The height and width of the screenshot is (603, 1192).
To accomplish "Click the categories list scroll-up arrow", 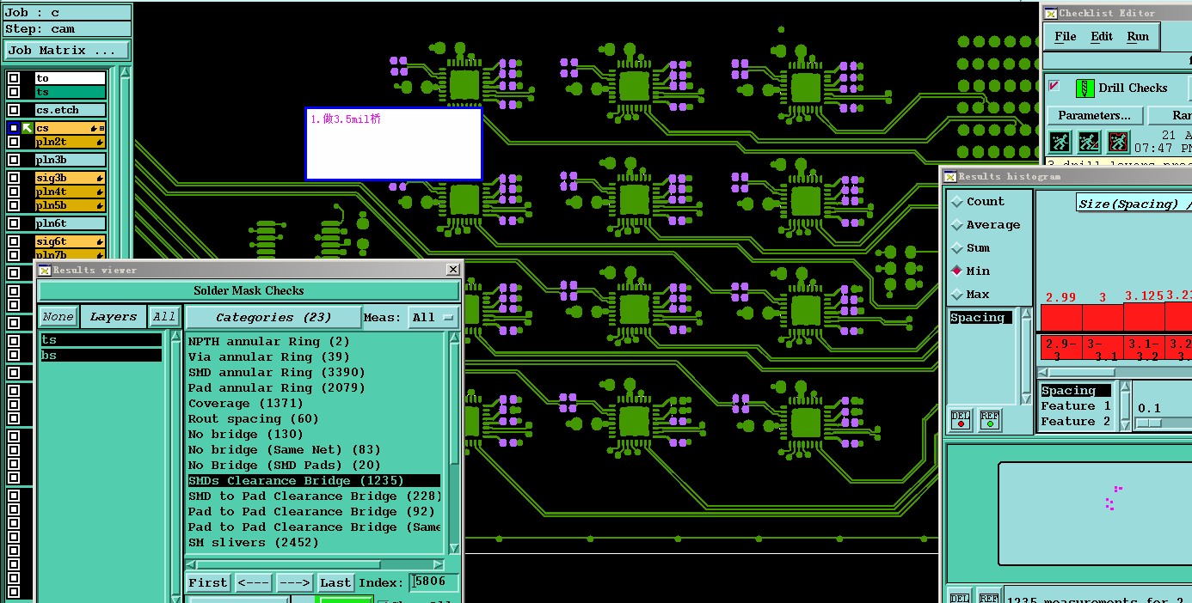I will [454, 338].
